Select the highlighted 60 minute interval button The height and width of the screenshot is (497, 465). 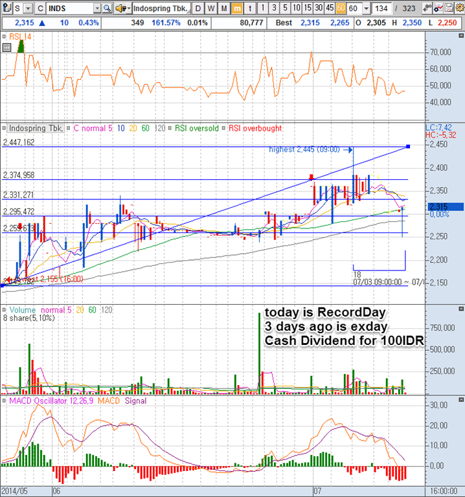pos(341,8)
